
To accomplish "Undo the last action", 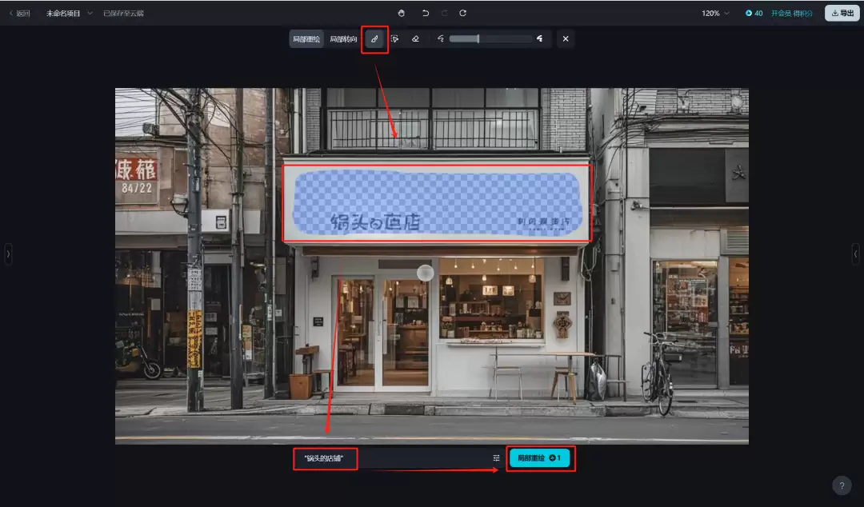I will (426, 13).
